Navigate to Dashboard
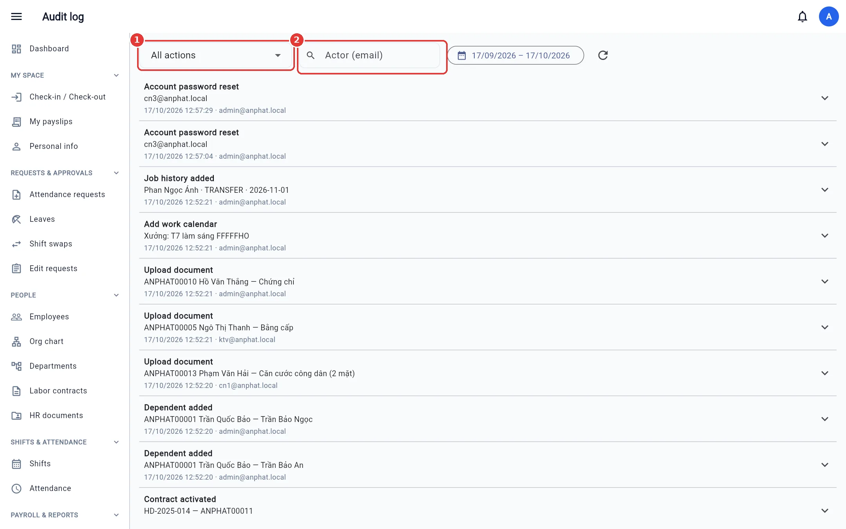846x529 pixels. click(65, 49)
